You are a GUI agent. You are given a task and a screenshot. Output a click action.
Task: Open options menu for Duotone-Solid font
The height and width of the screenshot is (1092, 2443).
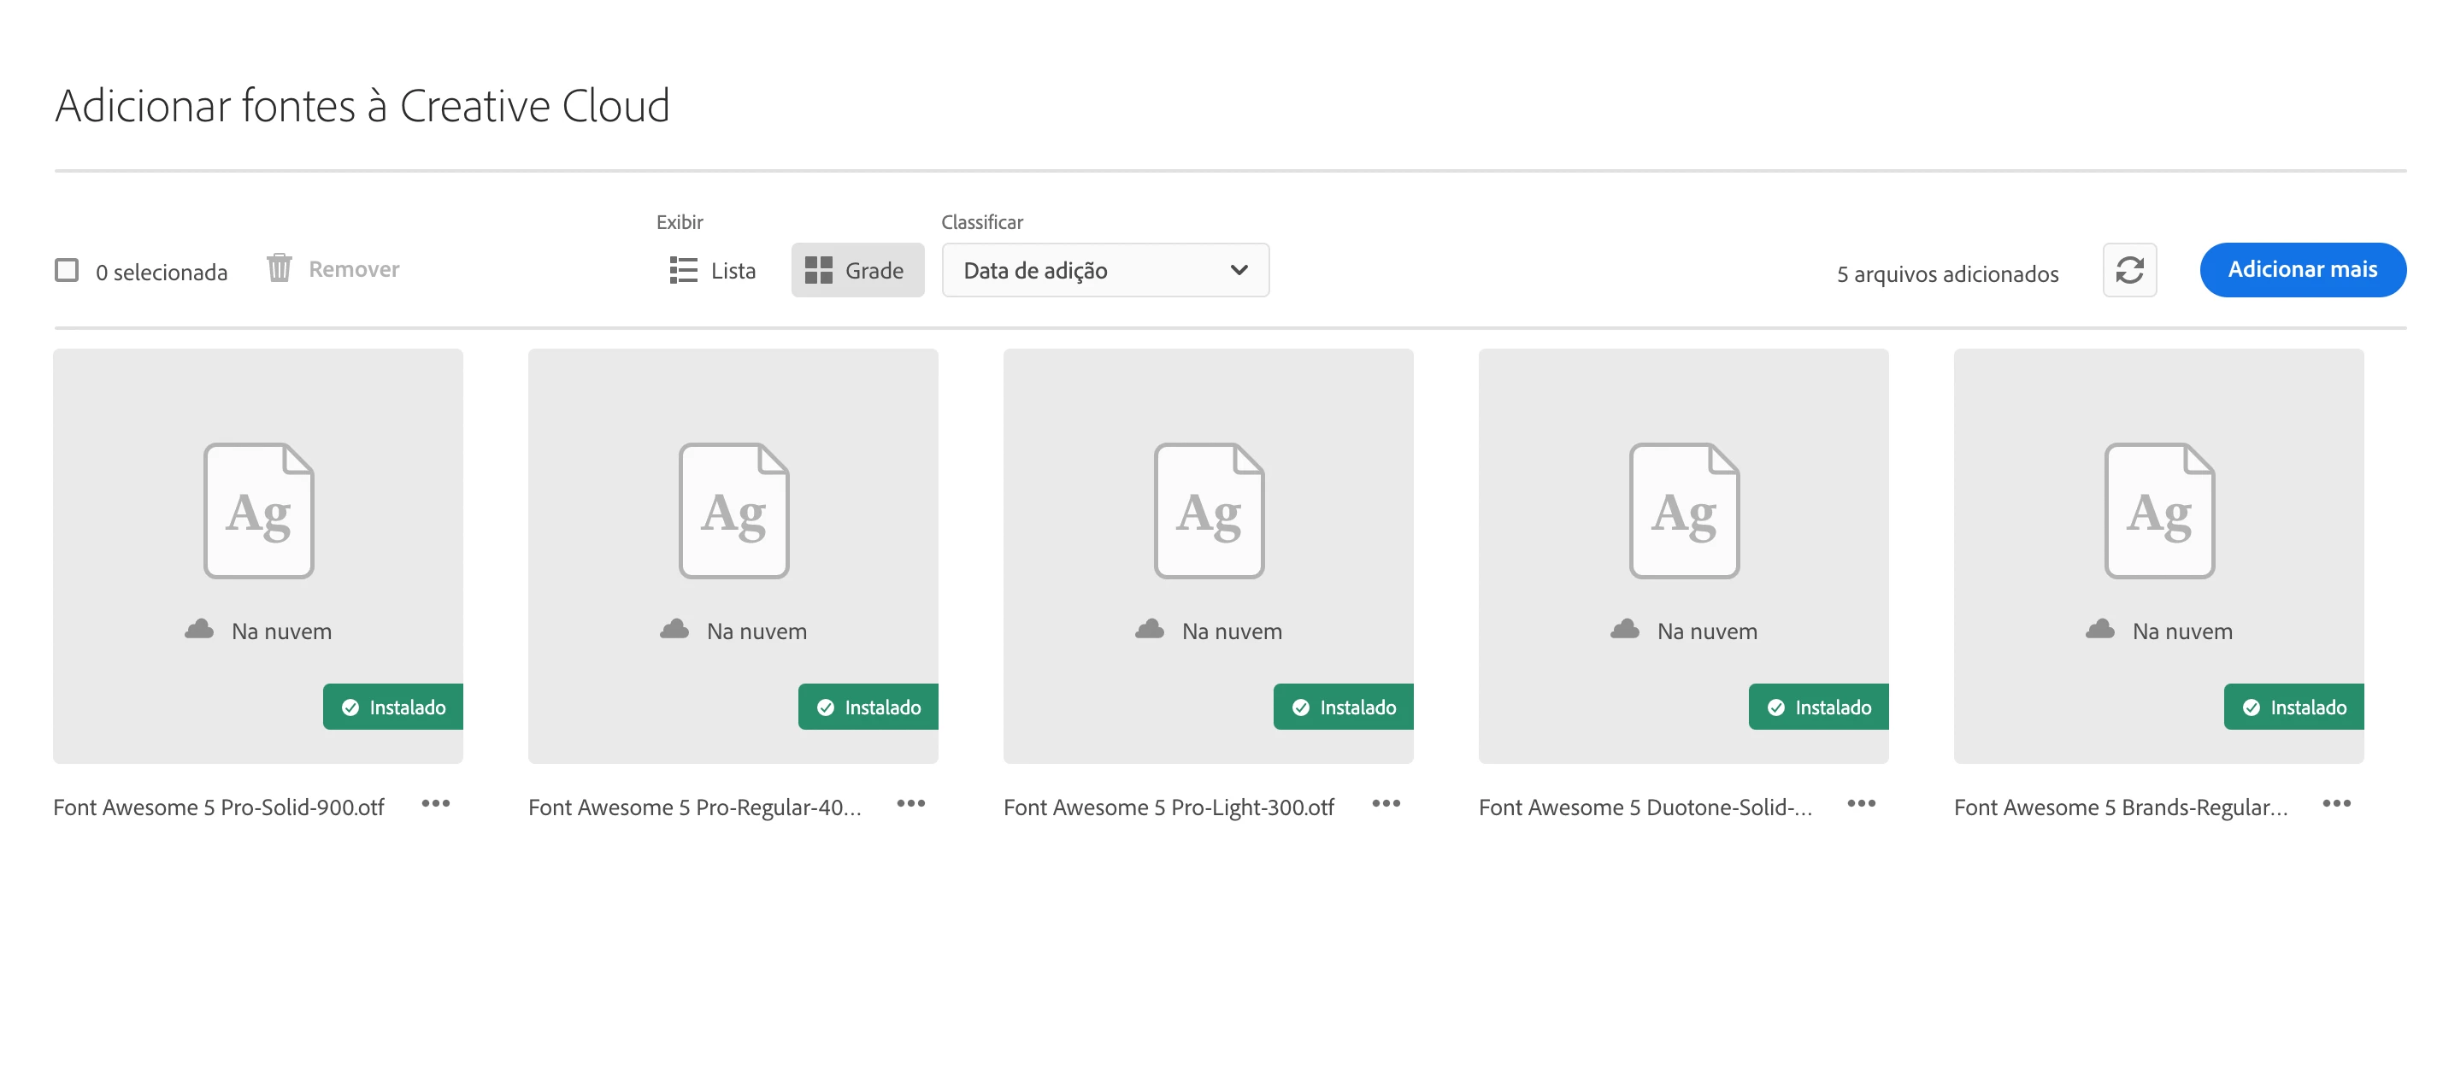[x=1861, y=804]
